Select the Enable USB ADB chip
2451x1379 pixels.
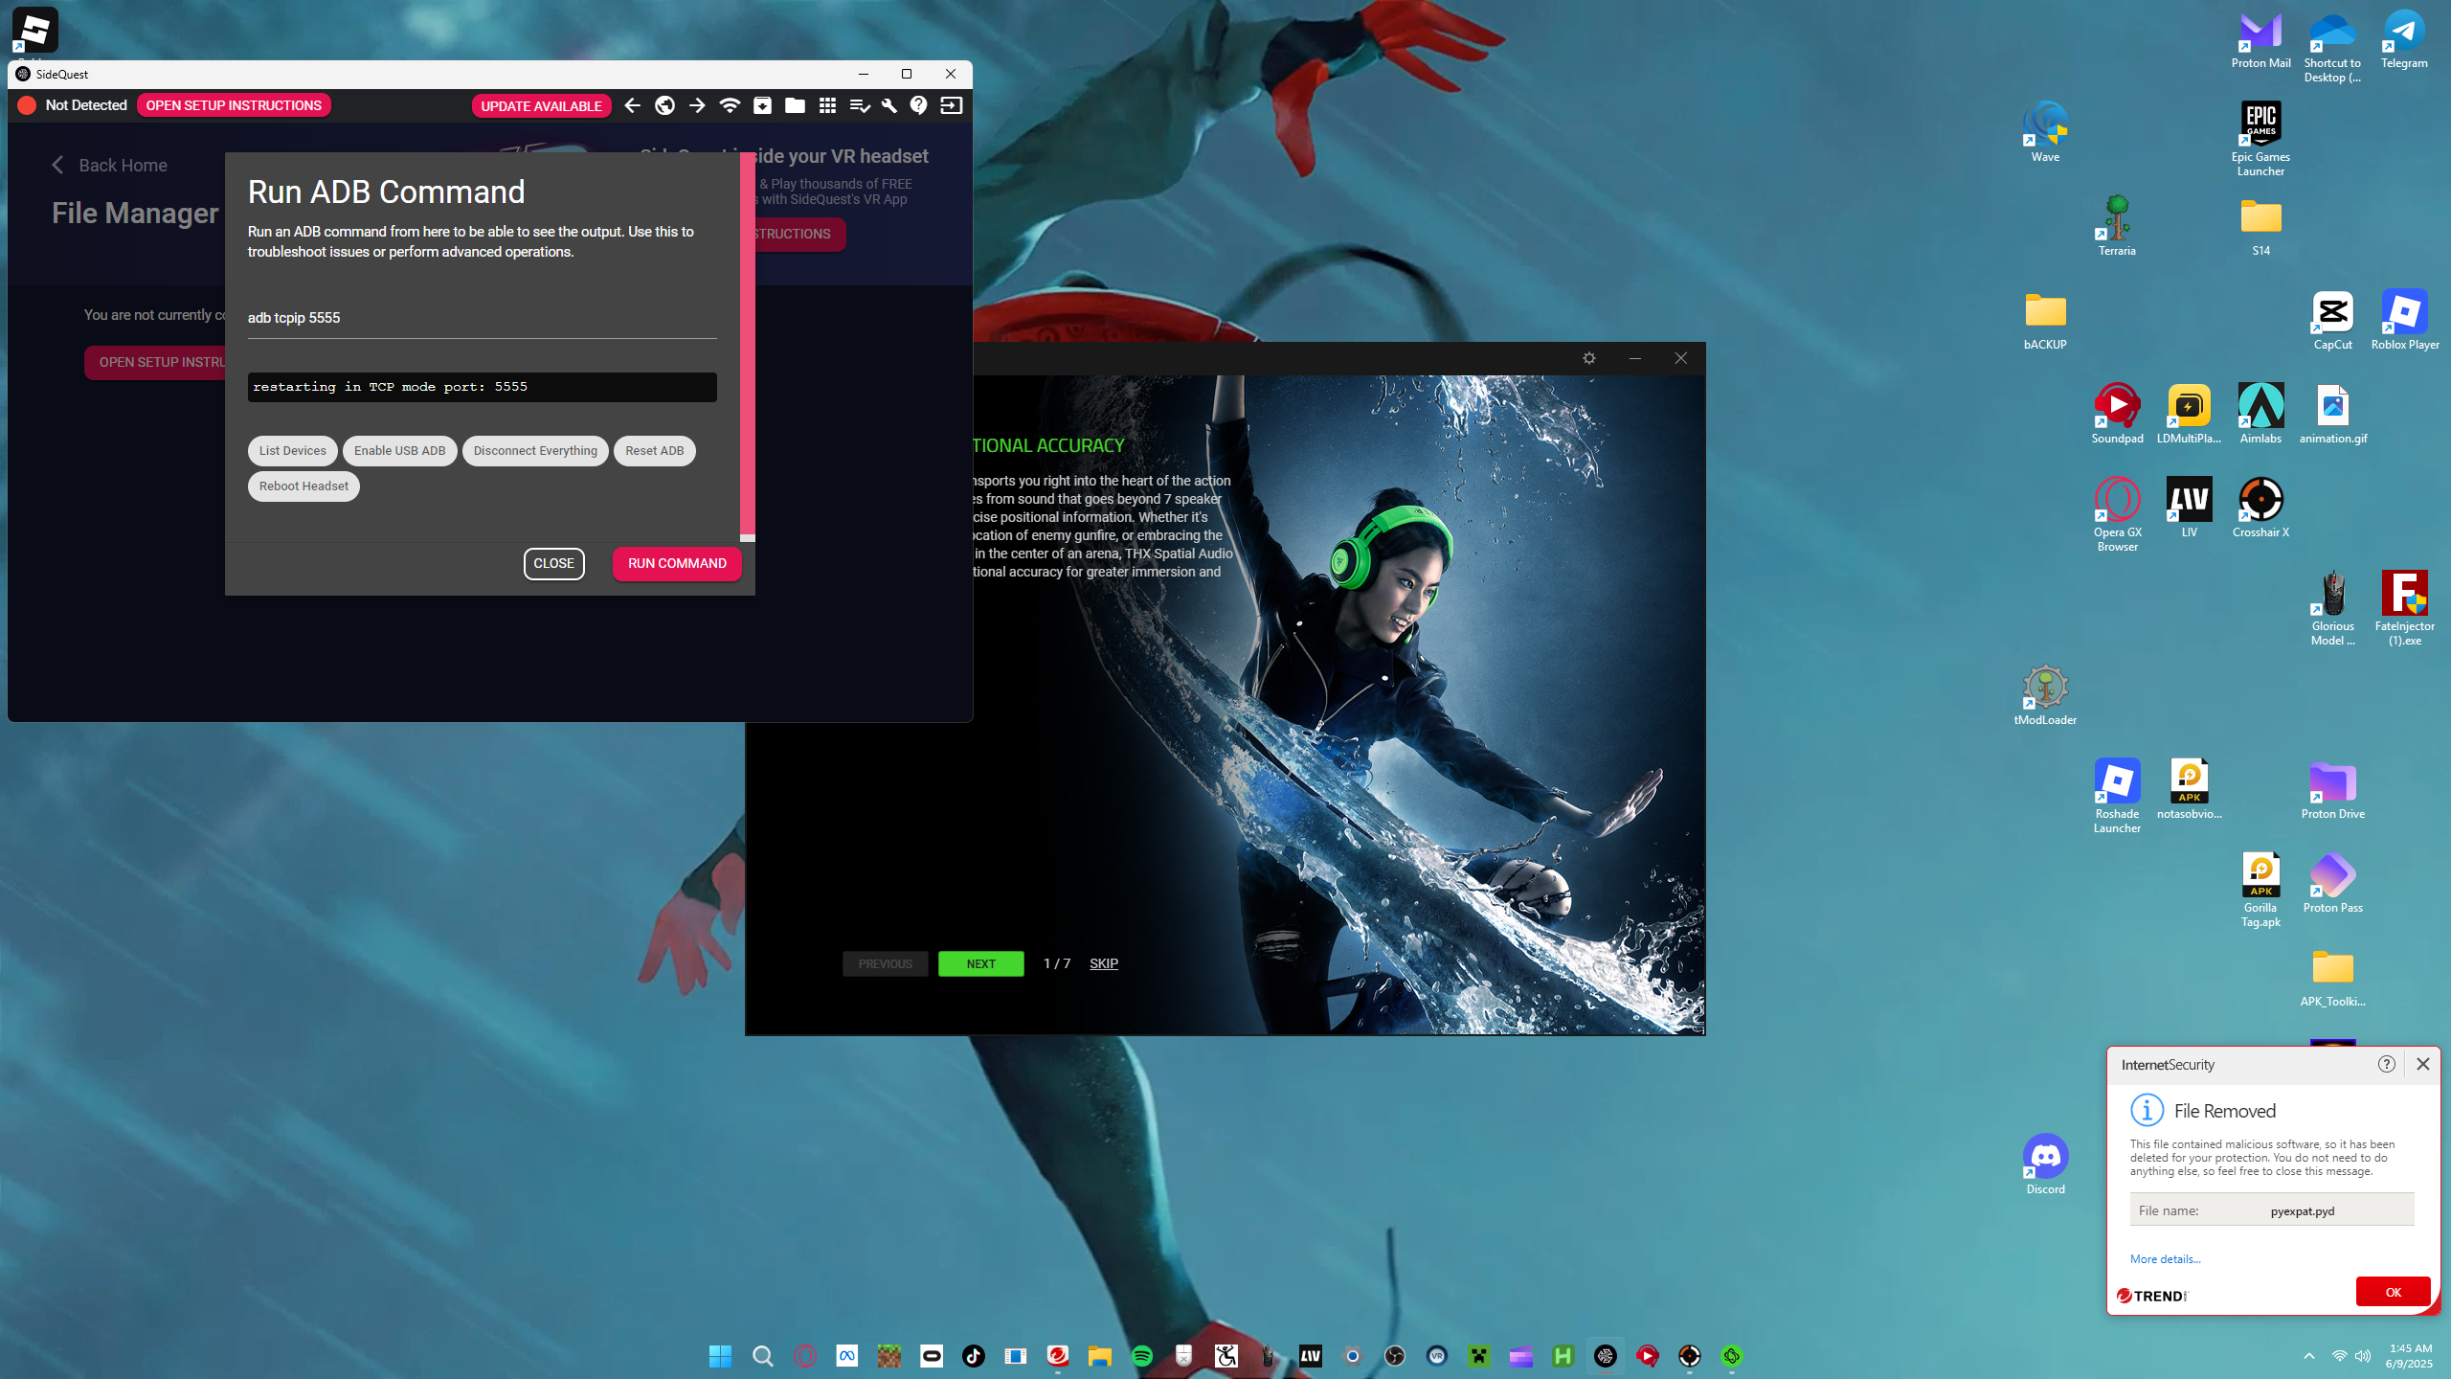399,451
